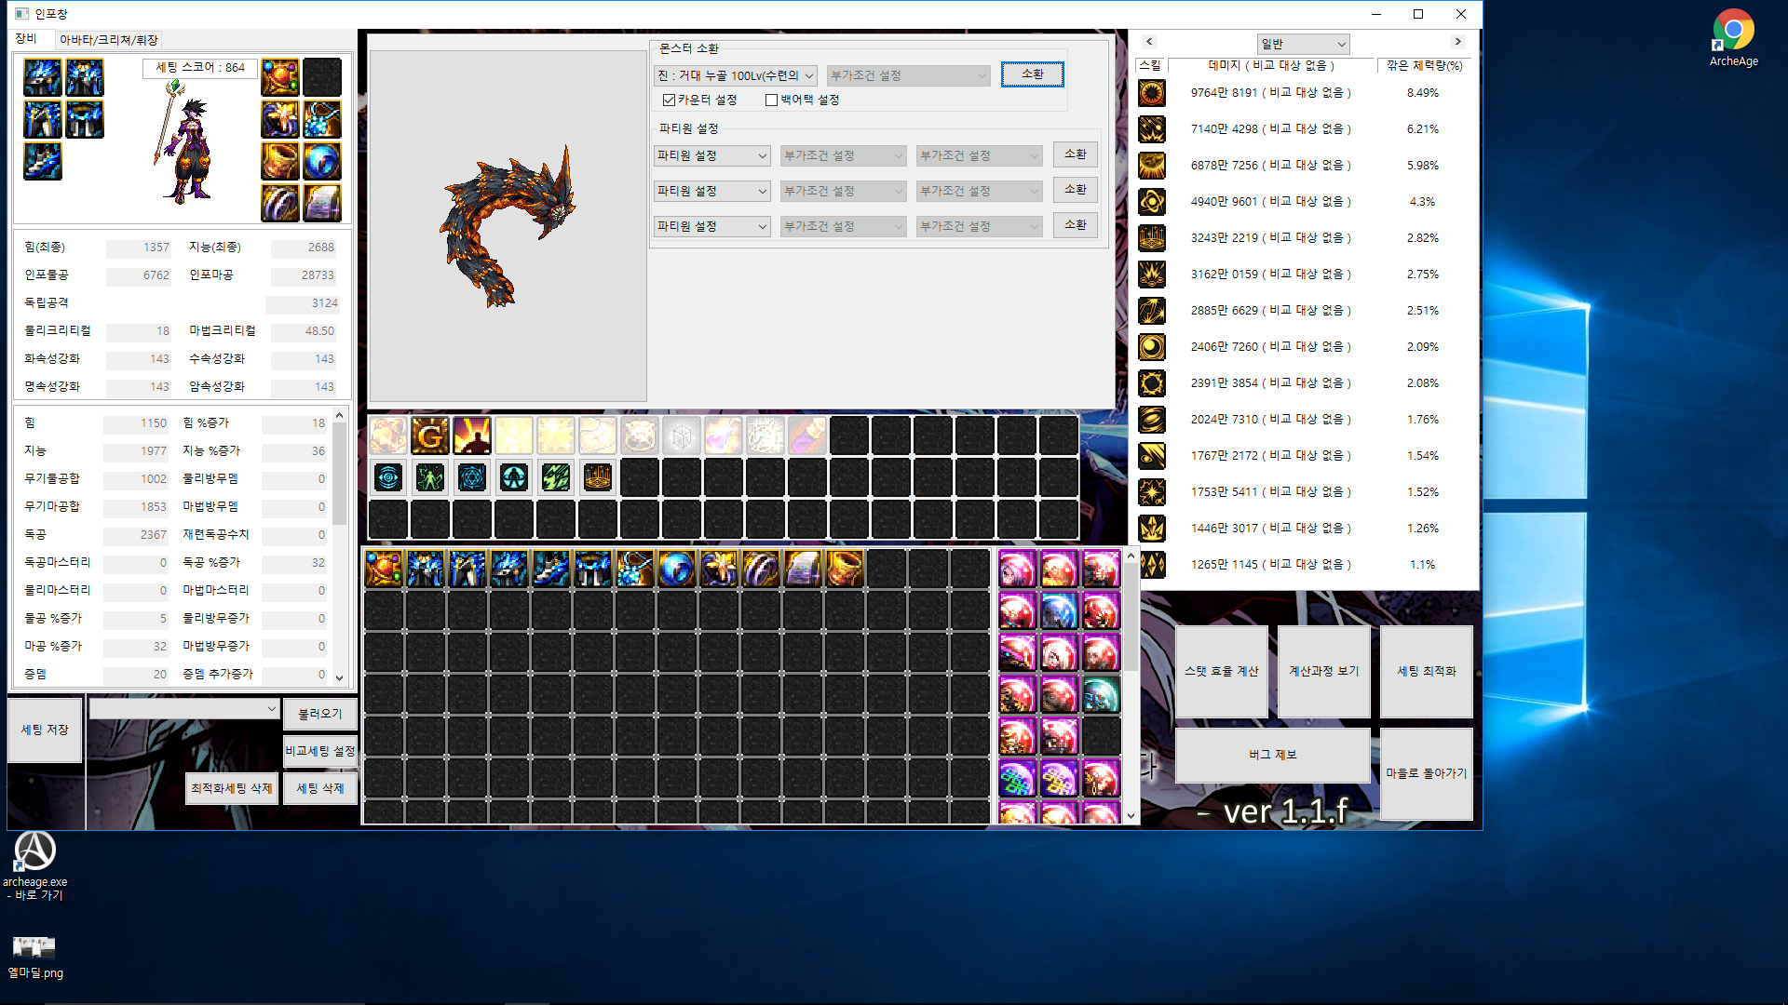This screenshot has height=1005, width=1788.
Task: Click the inventory scrollbar down arrow
Action: pos(1131,816)
